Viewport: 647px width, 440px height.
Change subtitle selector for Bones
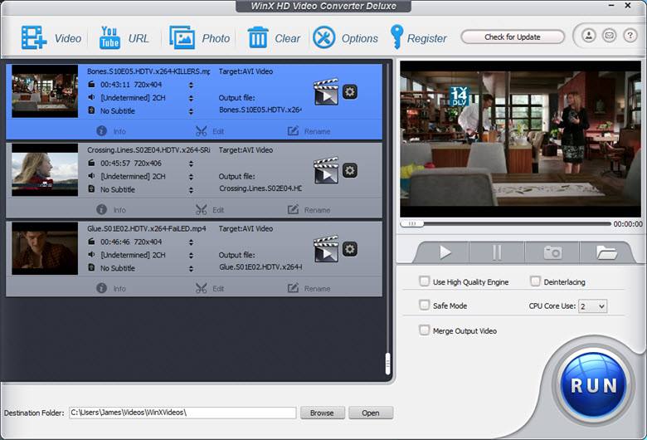click(x=191, y=111)
